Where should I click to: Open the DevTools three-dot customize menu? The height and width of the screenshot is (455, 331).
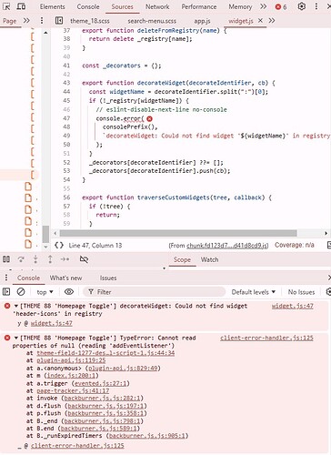316,6
